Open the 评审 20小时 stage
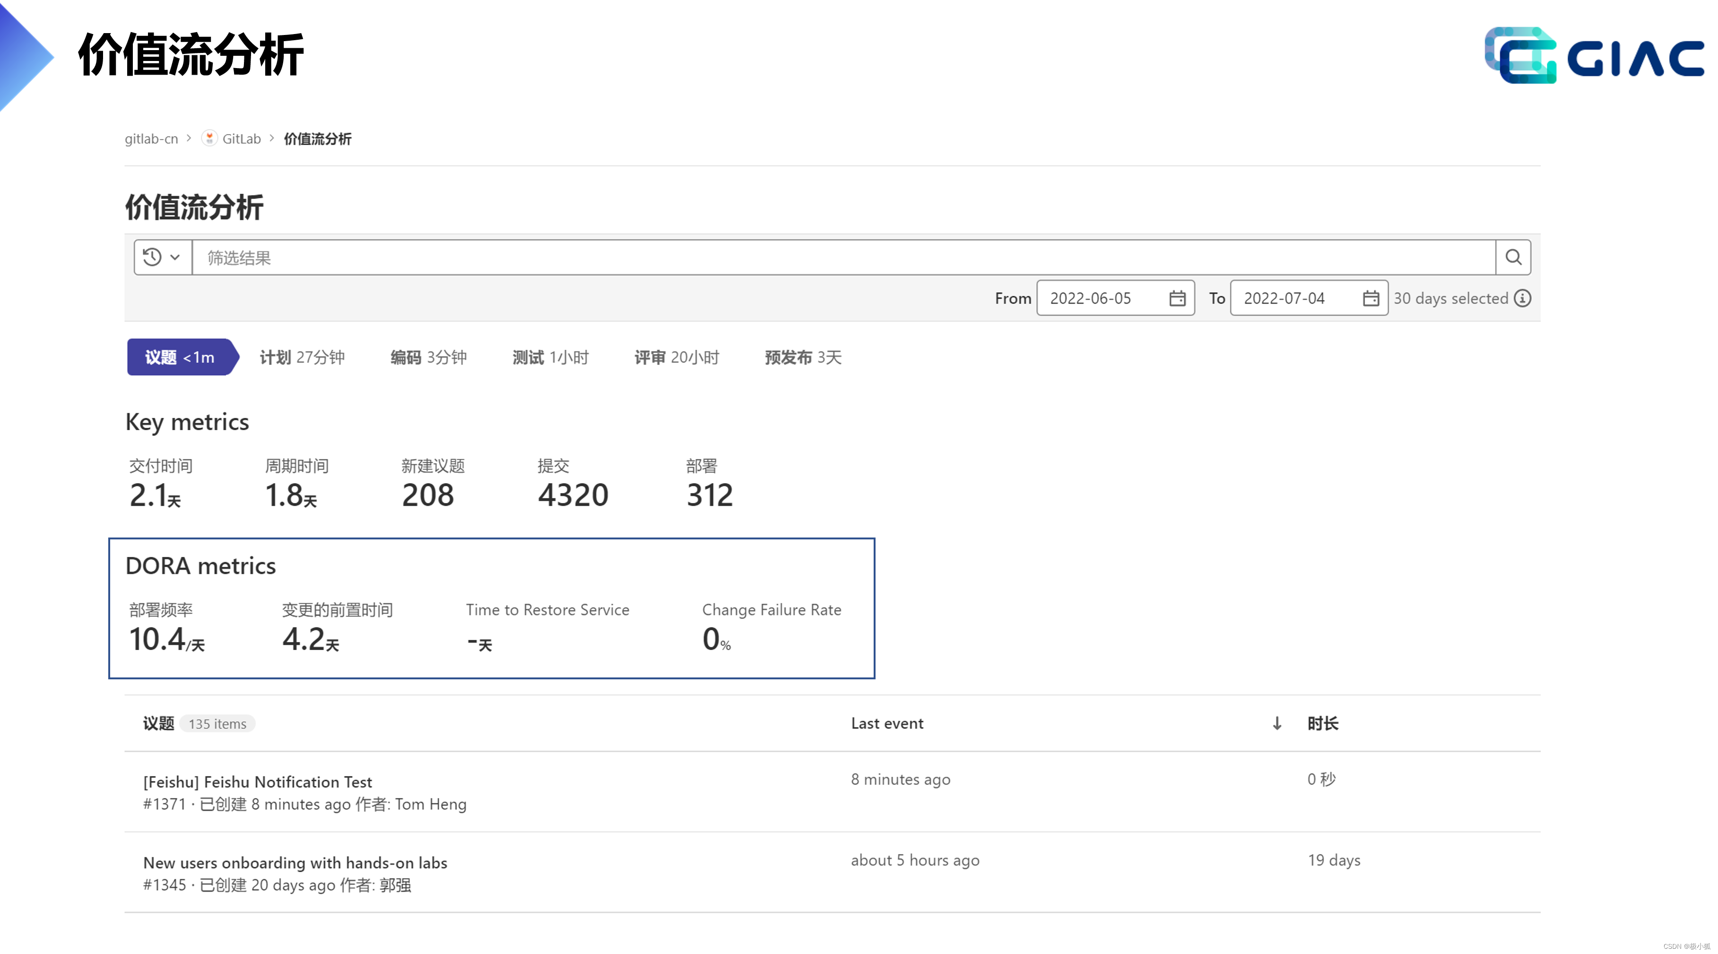1718x954 pixels. pyautogui.click(x=676, y=357)
